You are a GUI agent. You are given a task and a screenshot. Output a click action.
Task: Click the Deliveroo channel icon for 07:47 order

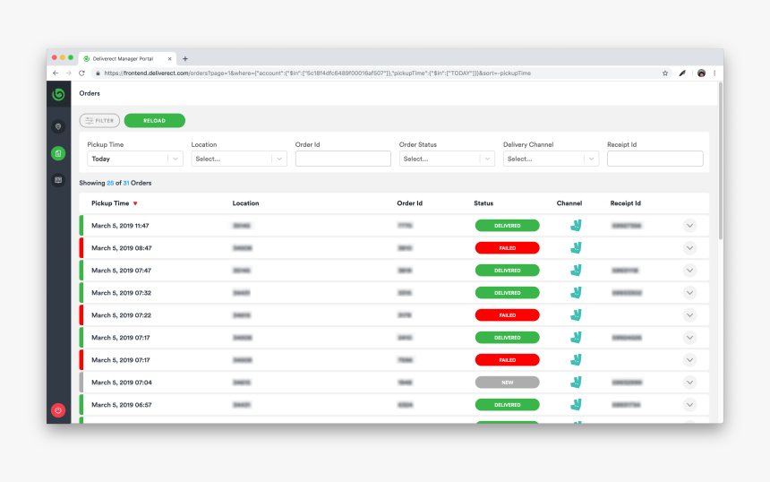click(576, 271)
